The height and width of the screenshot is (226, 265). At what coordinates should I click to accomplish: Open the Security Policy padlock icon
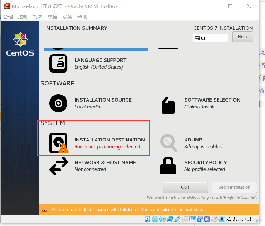click(x=168, y=165)
